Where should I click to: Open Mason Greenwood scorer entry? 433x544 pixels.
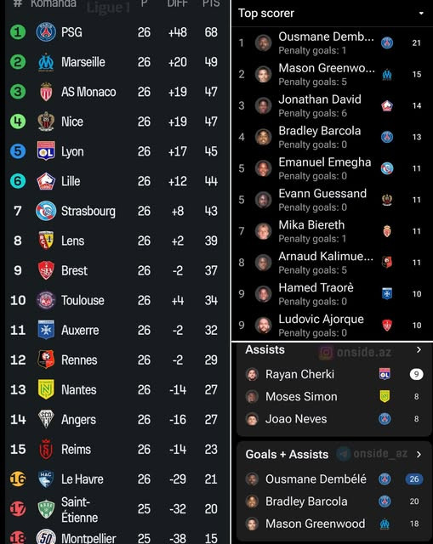(332, 74)
